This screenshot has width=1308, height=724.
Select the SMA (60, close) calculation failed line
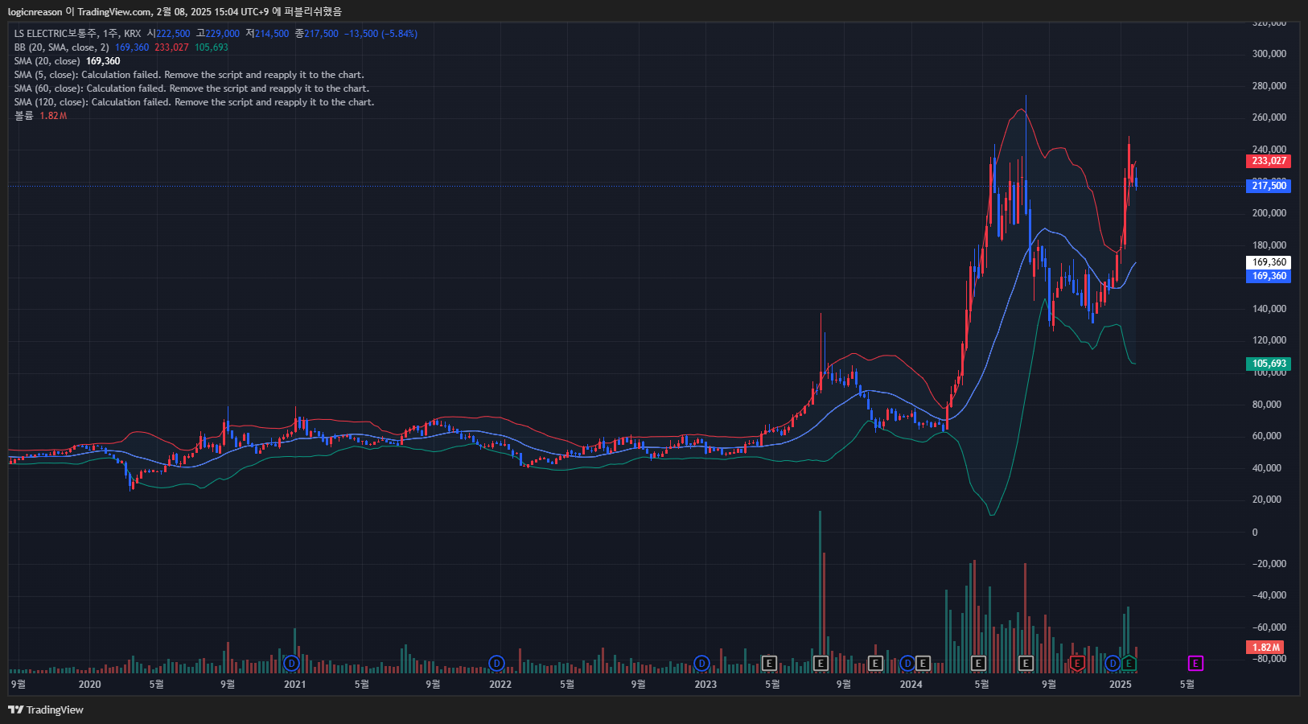coord(191,88)
